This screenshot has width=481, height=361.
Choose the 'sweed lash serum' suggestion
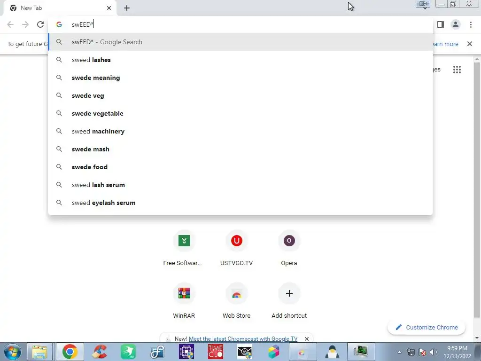240,185
